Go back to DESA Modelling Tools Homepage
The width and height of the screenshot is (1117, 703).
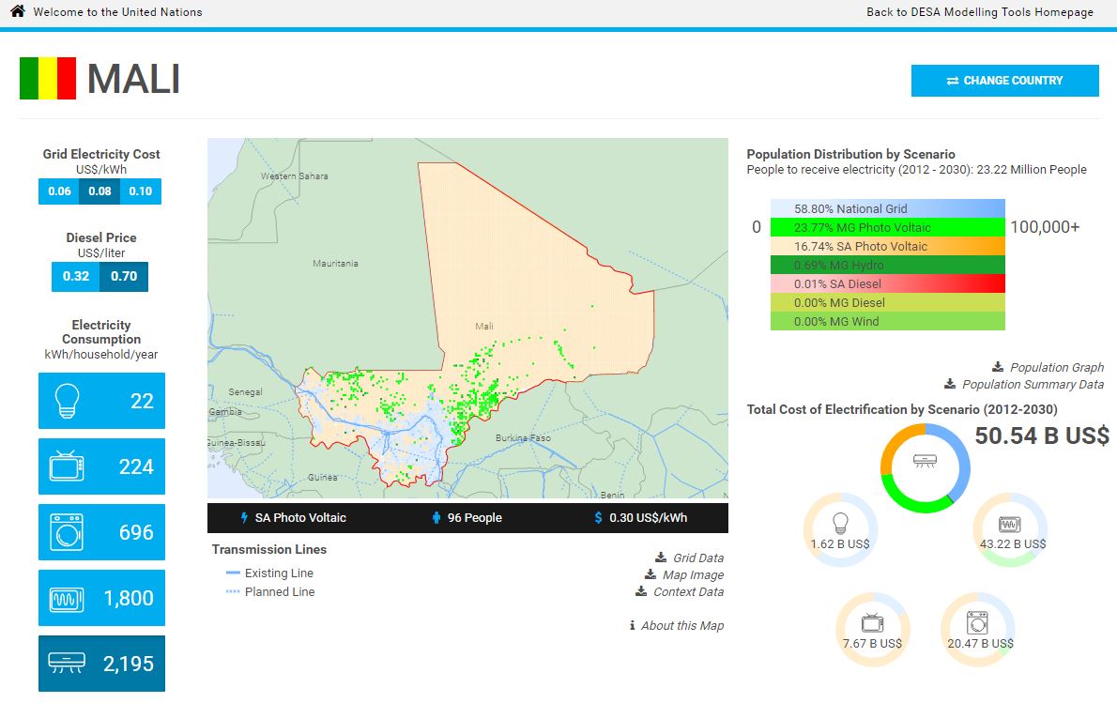pos(979,12)
